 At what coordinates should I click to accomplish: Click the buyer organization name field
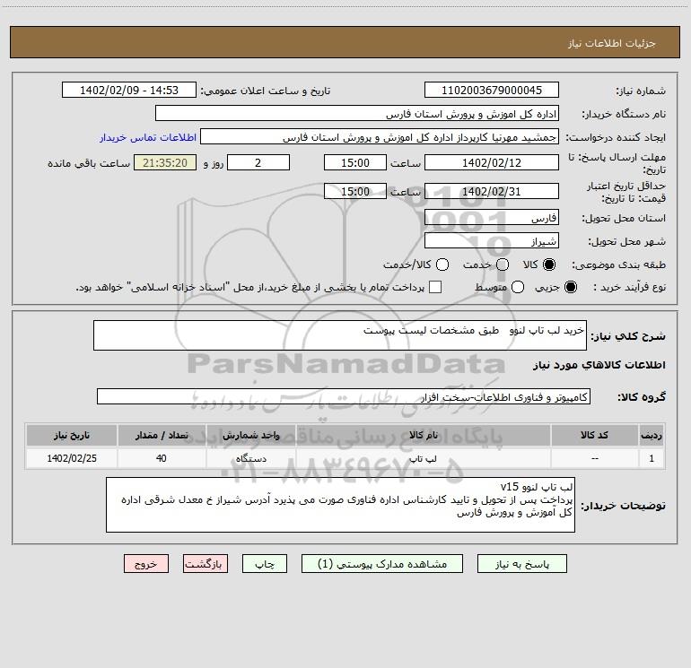point(357,113)
